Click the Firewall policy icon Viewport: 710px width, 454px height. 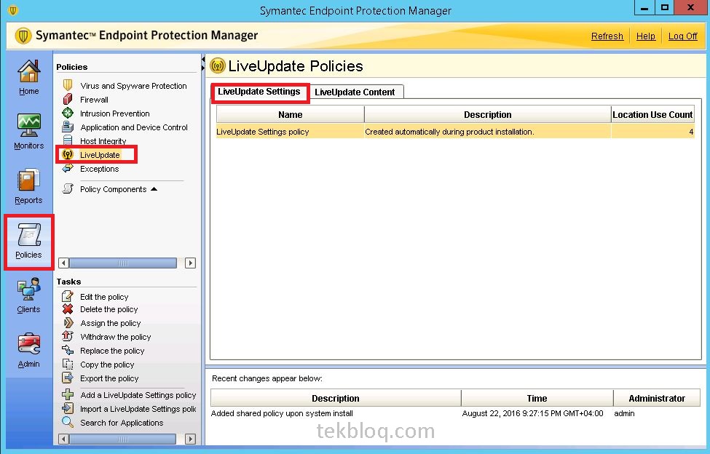(68, 99)
